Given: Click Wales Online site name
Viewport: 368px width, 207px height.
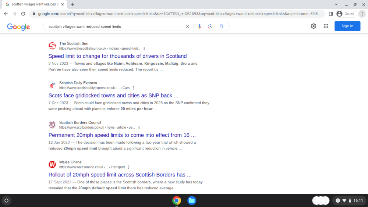Looking at the screenshot, I should 70,162.
